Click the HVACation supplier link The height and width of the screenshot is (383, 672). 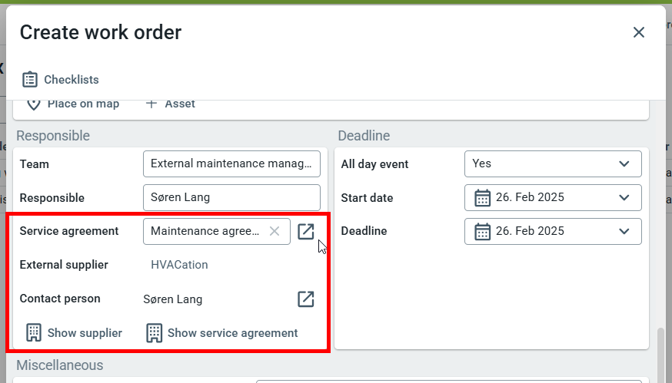pyautogui.click(x=179, y=265)
